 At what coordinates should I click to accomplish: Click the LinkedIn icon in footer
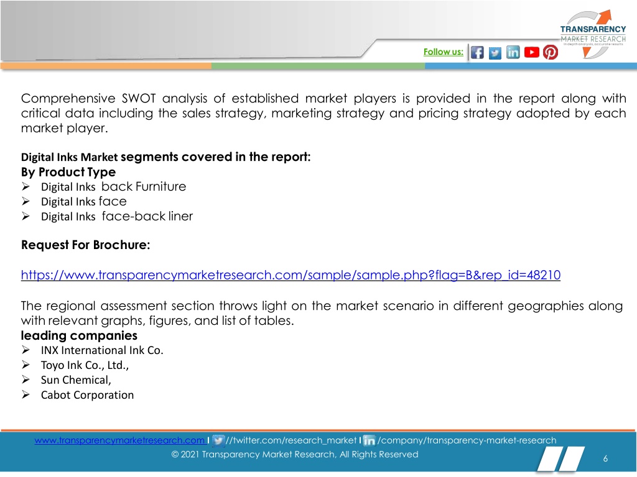pyautogui.click(x=369, y=440)
